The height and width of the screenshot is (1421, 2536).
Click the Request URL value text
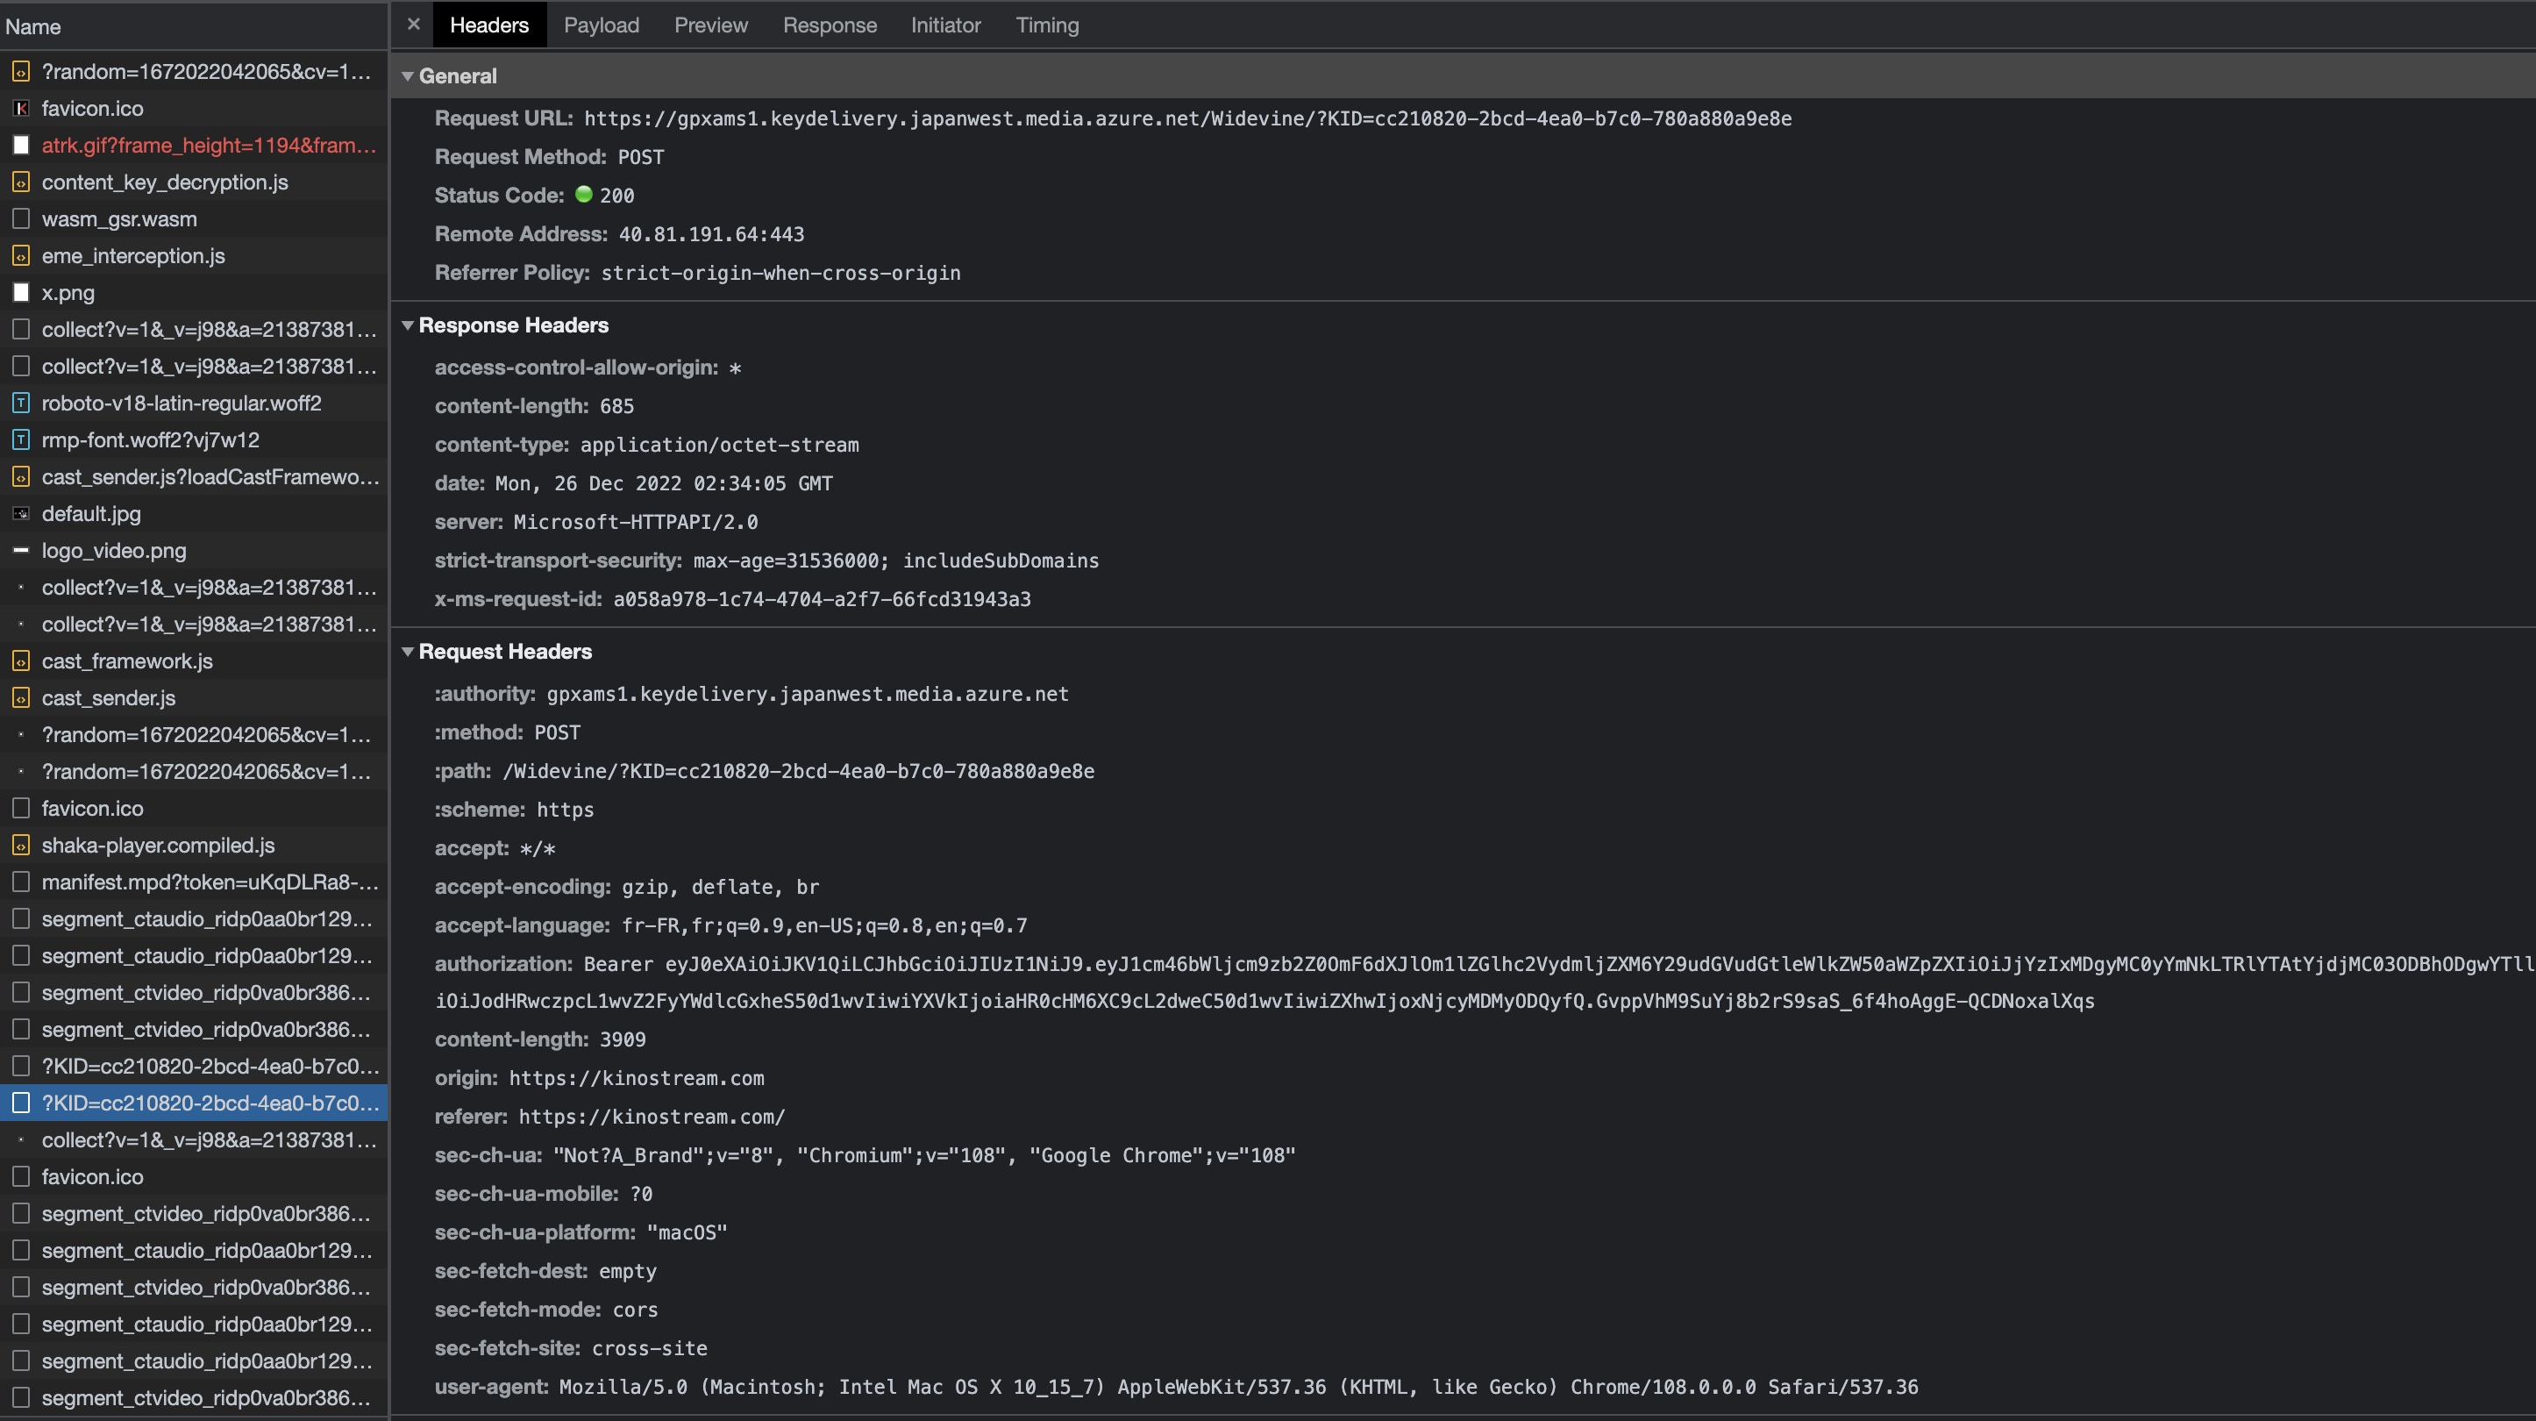pyautogui.click(x=1186, y=119)
